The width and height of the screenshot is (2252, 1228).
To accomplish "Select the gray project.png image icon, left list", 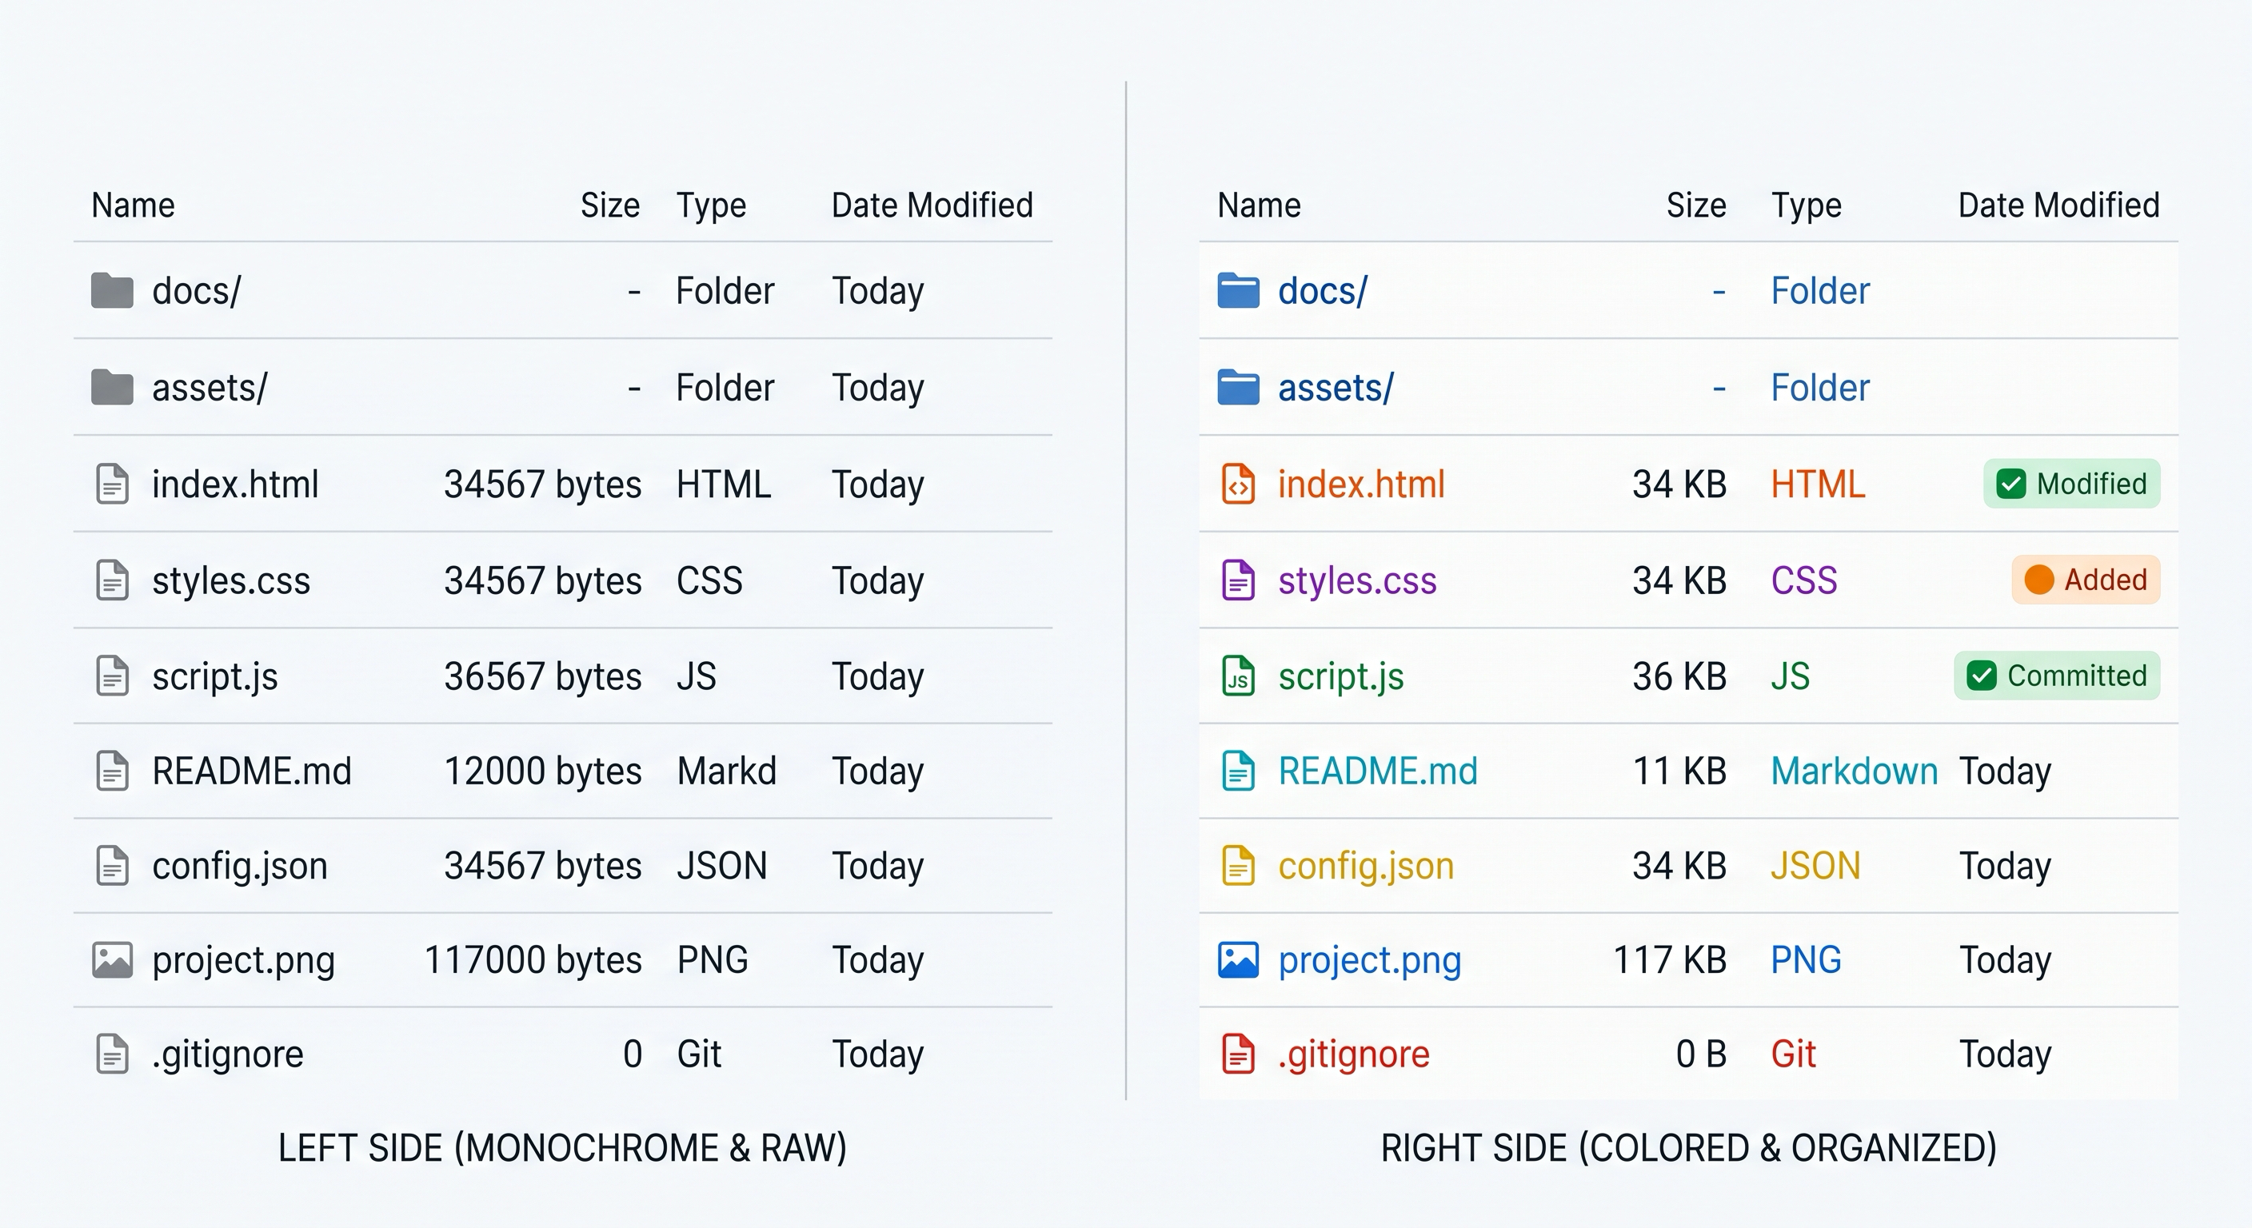I will (x=112, y=959).
